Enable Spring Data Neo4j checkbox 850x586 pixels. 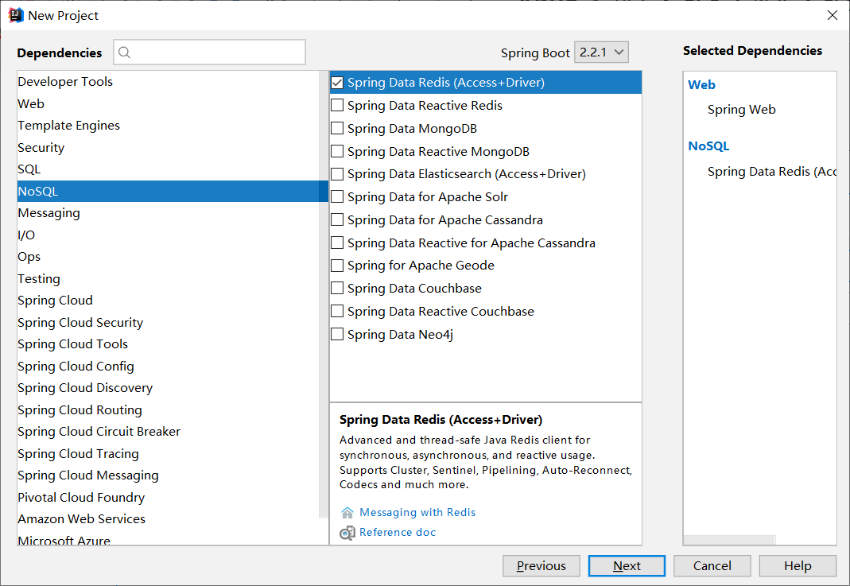[x=337, y=335]
